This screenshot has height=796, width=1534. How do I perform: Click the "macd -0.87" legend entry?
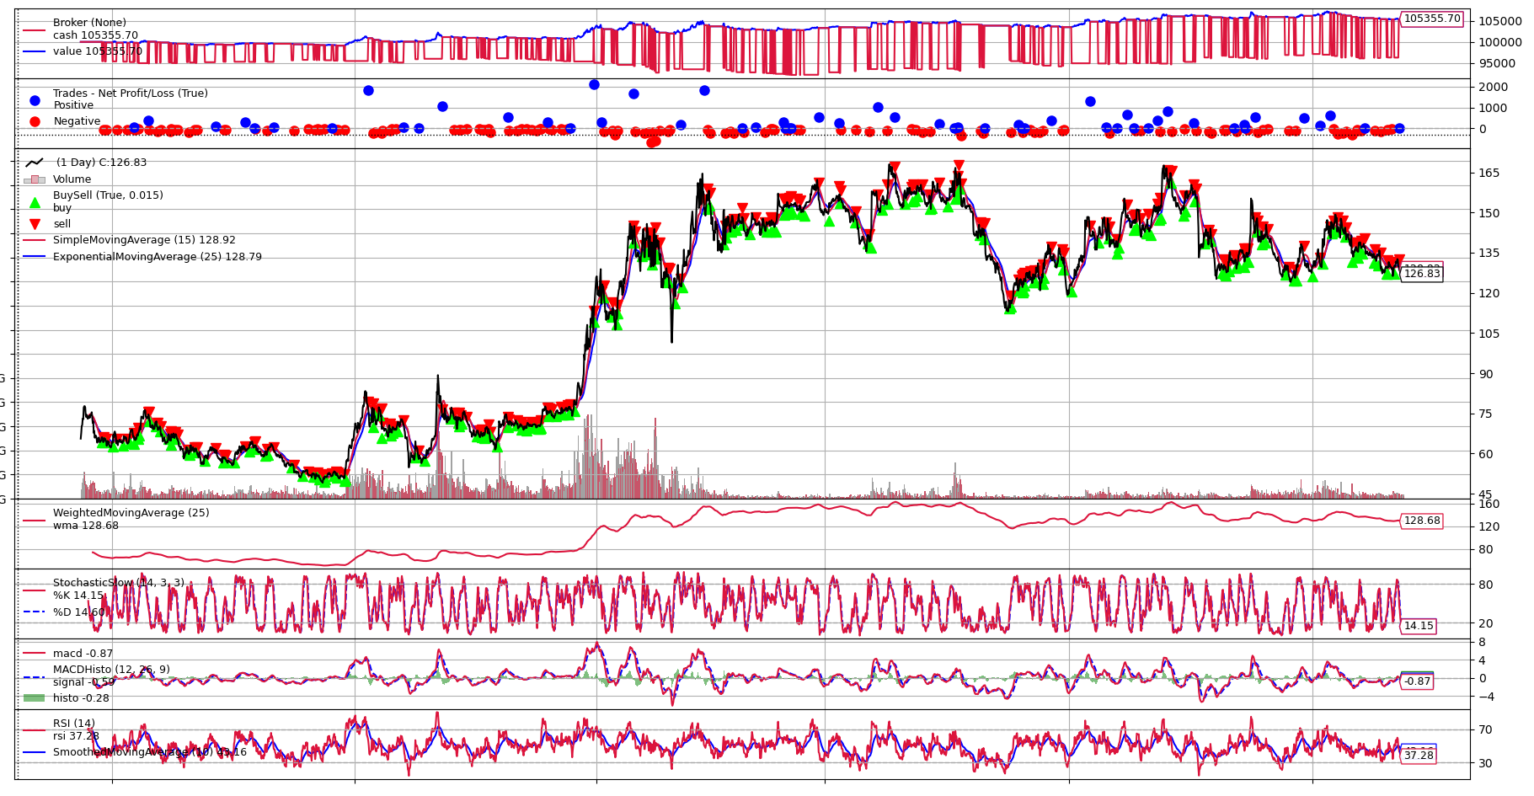(x=83, y=654)
